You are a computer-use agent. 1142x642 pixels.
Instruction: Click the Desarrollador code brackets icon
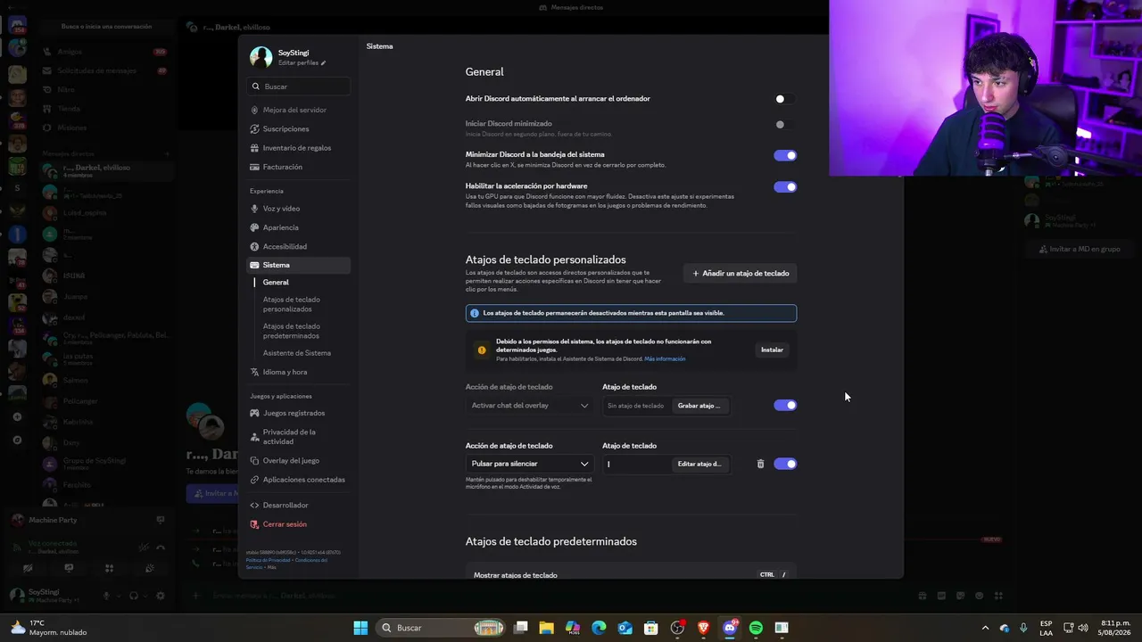[254, 506]
